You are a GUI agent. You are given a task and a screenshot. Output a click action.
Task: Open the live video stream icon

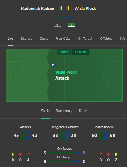pyautogui.click(x=57, y=25)
